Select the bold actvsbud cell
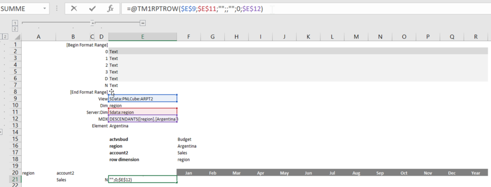This screenshot has height=187, width=491. pos(142,140)
